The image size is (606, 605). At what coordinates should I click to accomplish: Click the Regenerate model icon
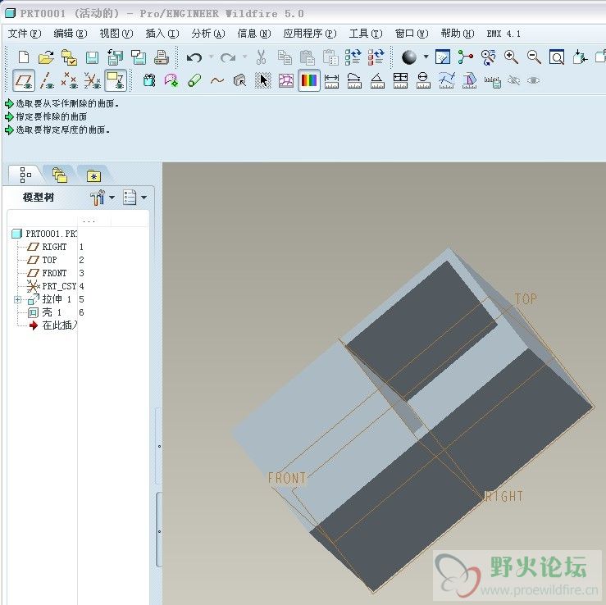[x=353, y=57]
